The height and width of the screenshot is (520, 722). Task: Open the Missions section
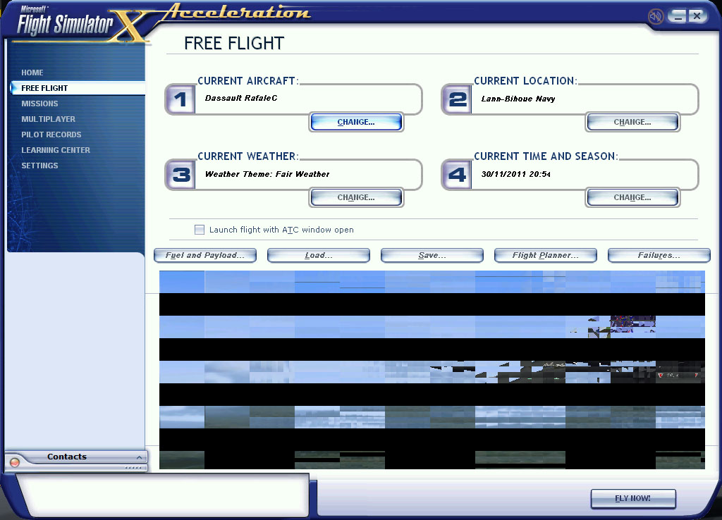(x=39, y=104)
